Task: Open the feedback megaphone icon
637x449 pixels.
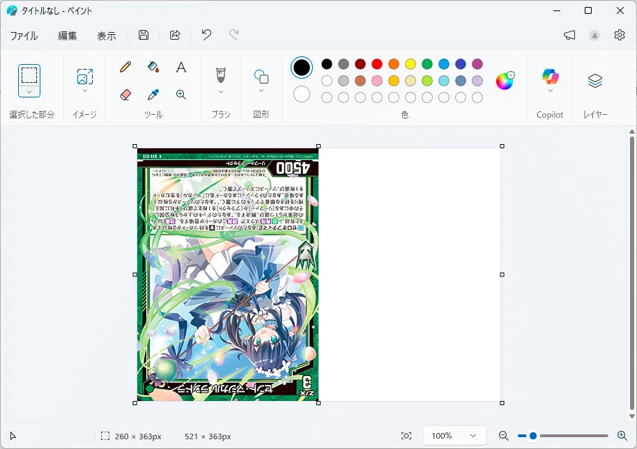Action: click(x=569, y=36)
